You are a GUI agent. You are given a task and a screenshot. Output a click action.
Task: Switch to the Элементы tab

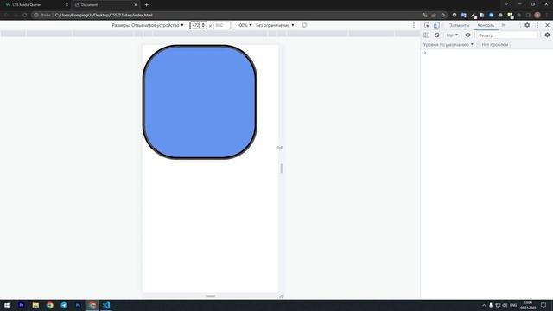[459, 25]
